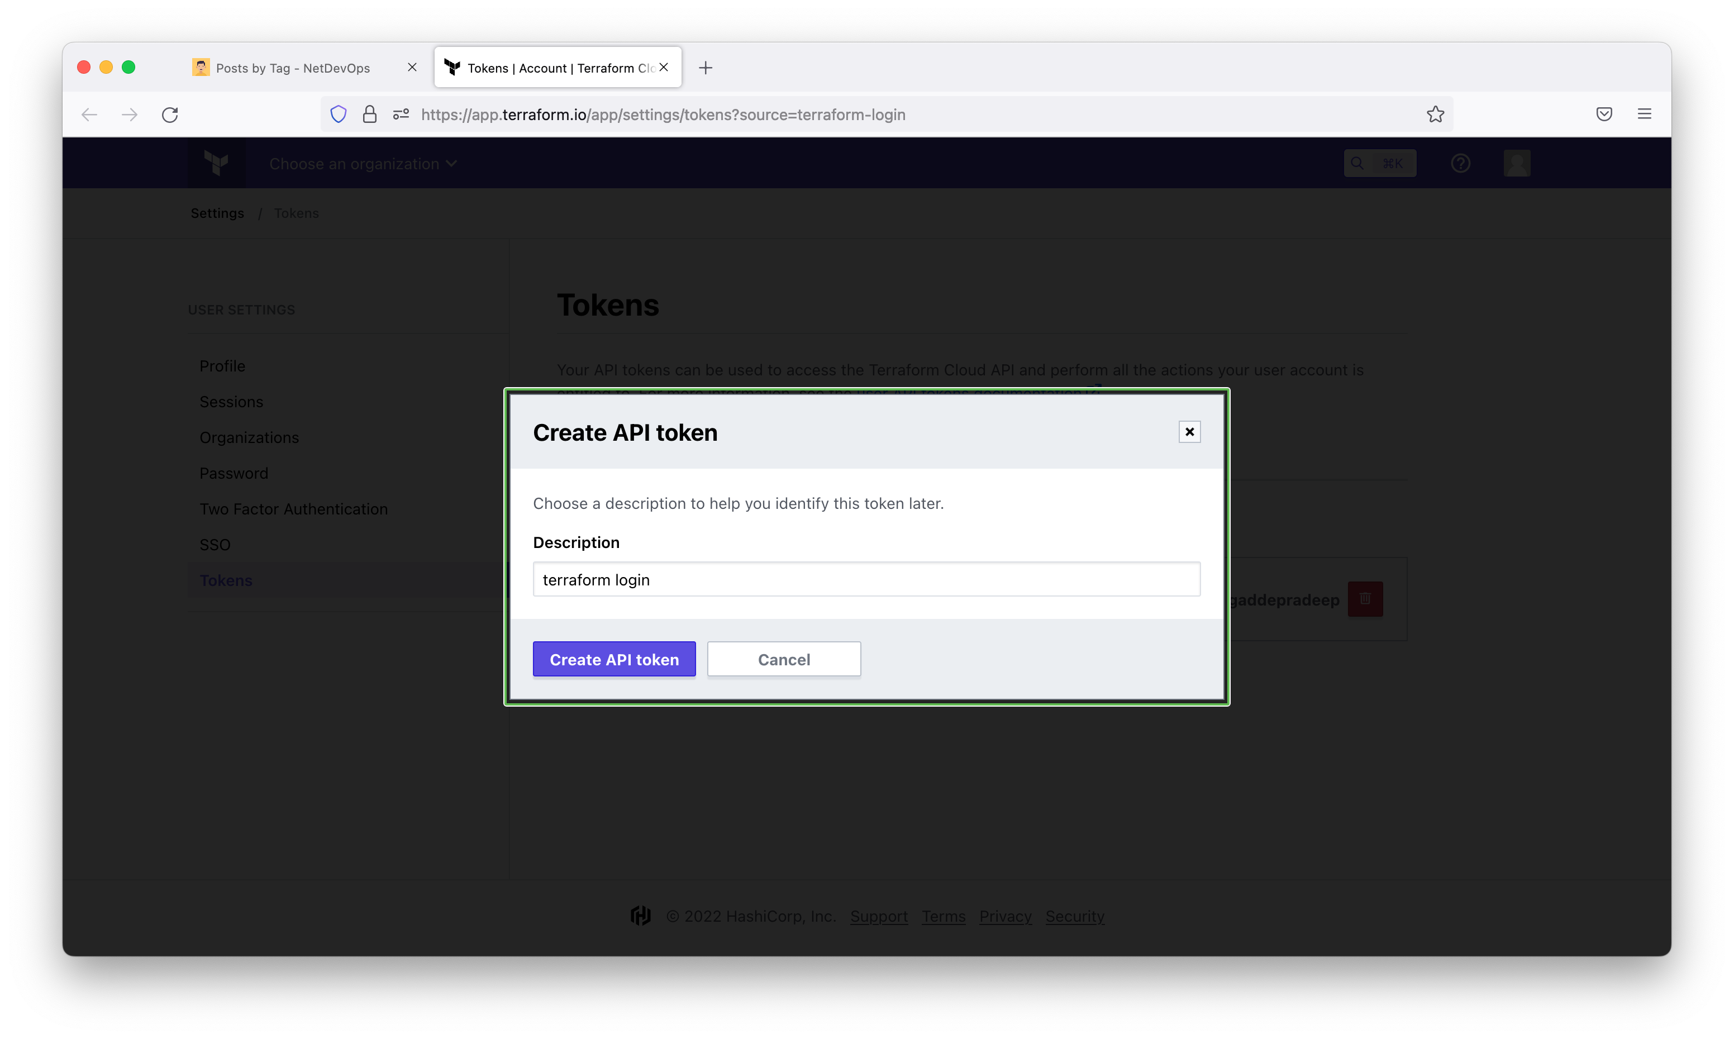The width and height of the screenshot is (1734, 1039).
Task: Open Two Factor Authentication settings
Action: click(293, 509)
